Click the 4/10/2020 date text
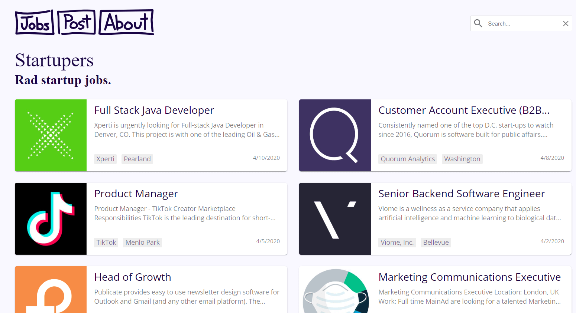 (266, 158)
